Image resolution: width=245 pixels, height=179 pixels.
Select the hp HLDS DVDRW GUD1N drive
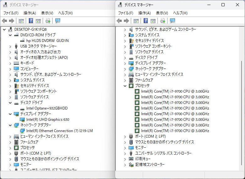(x=47, y=41)
